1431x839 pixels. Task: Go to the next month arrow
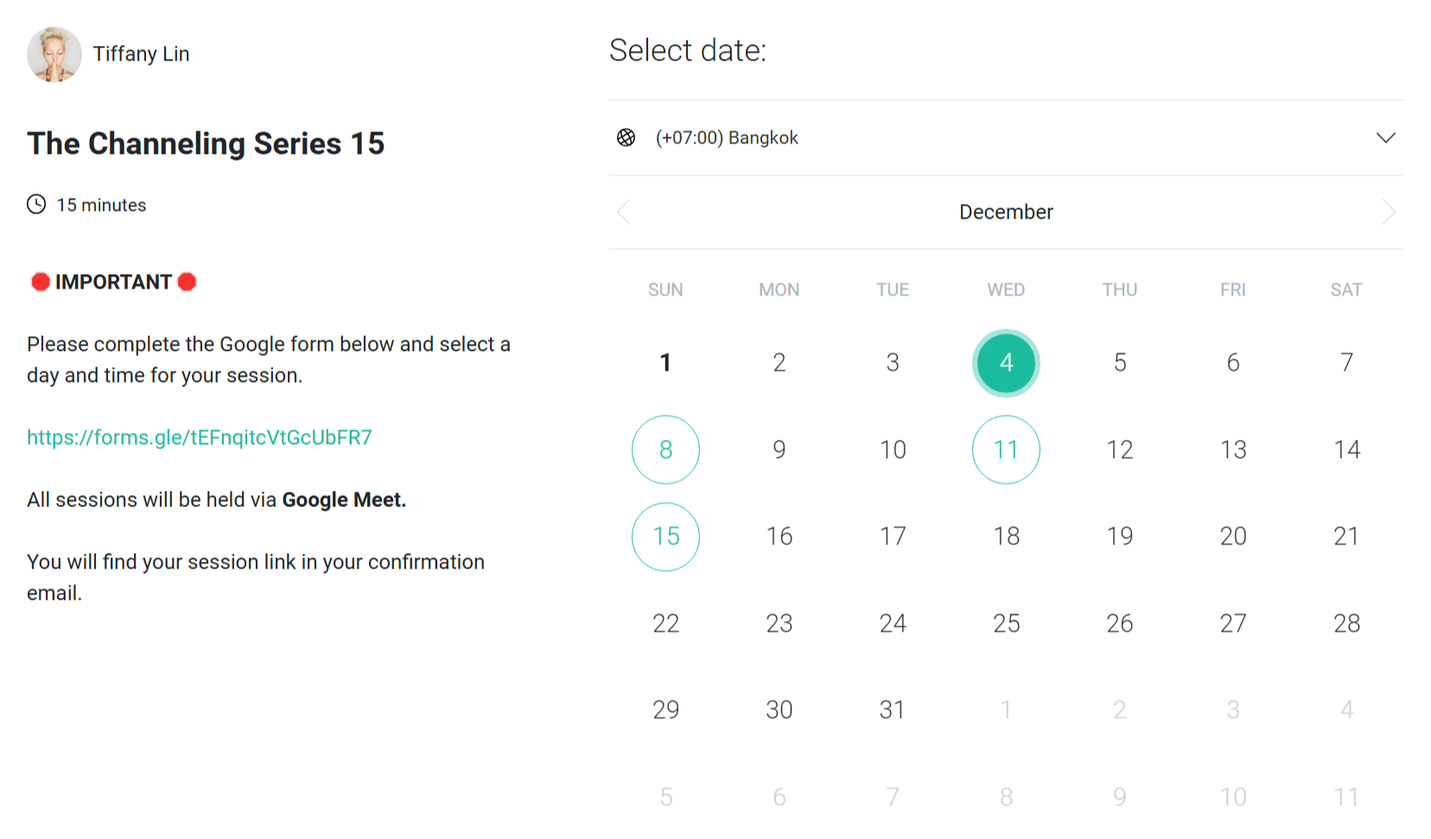[x=1388, y=212]
